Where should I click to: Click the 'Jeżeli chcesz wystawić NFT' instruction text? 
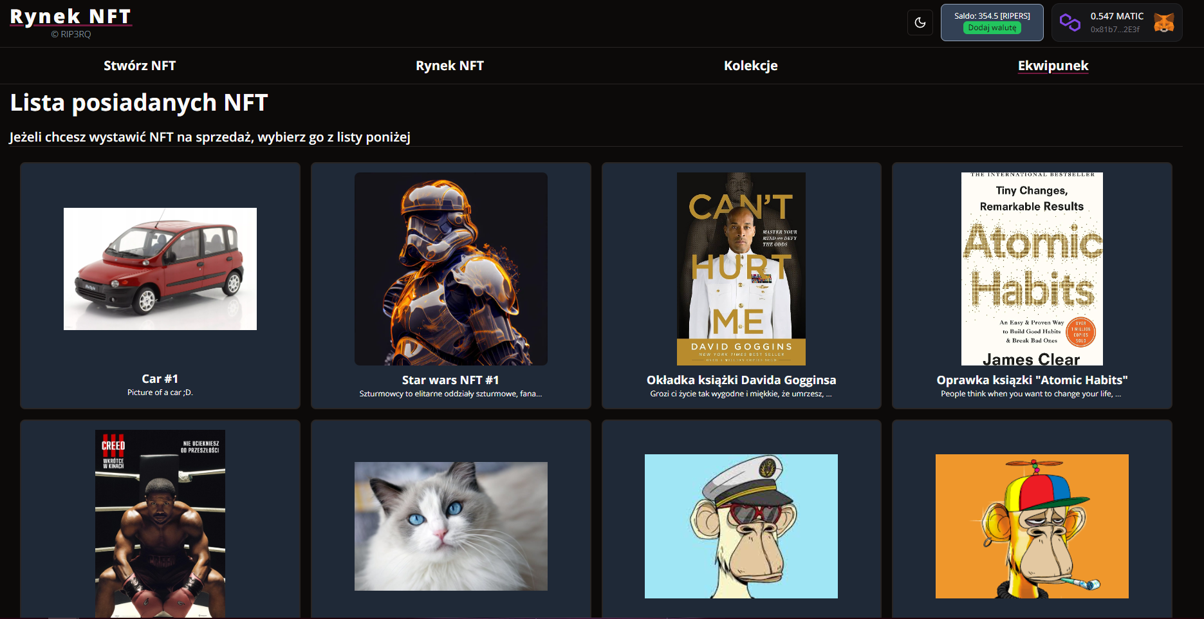point(210,137)
